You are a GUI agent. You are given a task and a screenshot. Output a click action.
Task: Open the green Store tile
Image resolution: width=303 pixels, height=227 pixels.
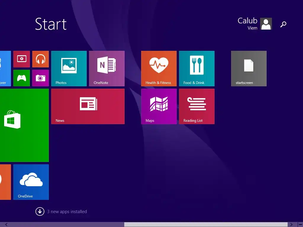[x=24, y=125]
